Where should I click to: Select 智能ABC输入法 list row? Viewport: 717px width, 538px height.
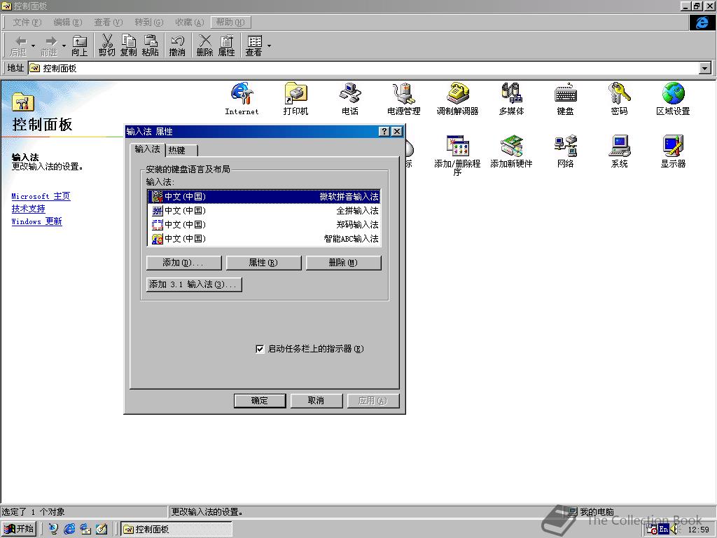click(265, 239)
